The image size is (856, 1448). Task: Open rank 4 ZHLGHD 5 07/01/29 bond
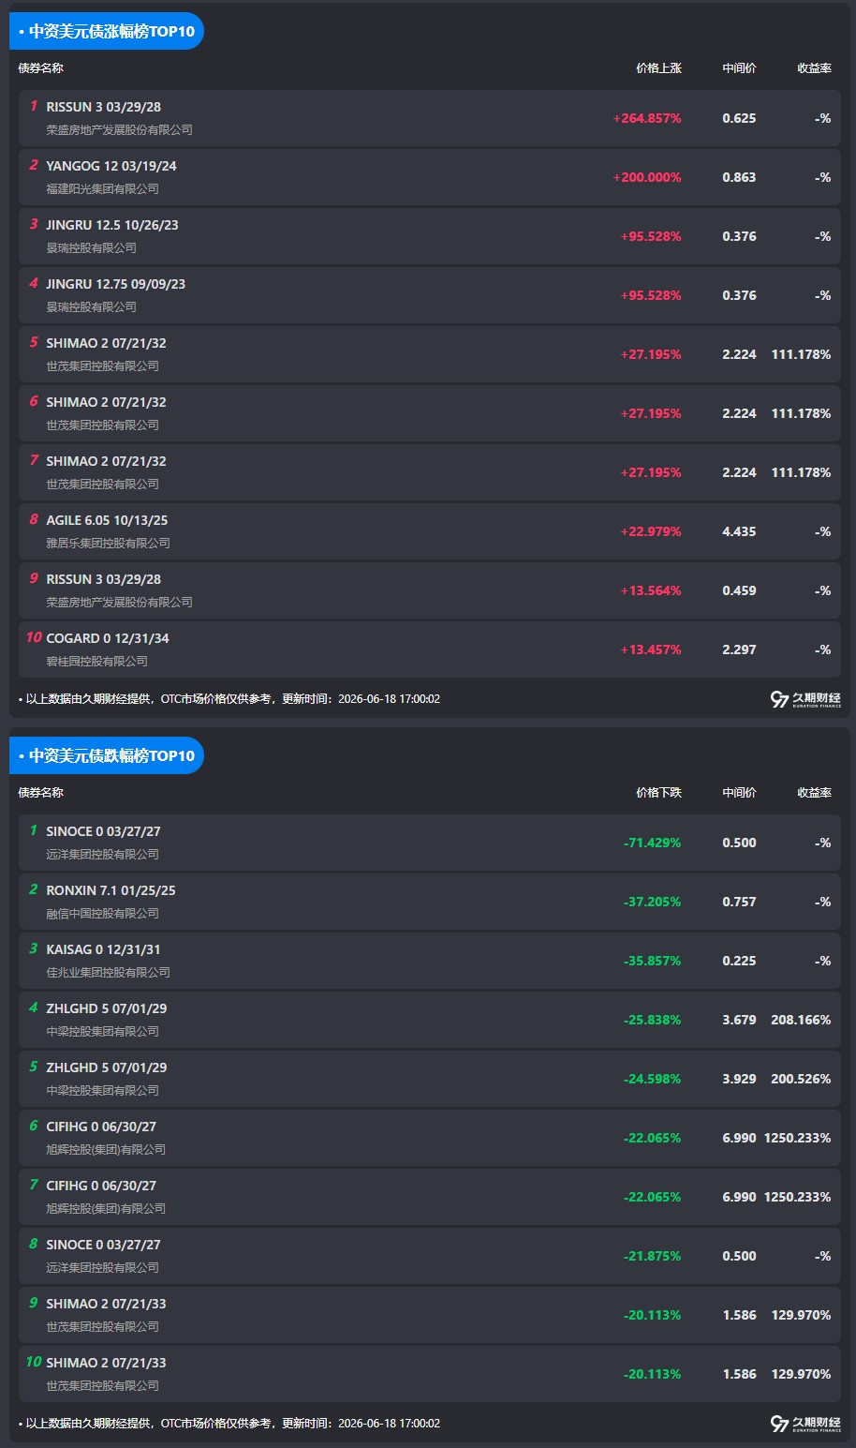click(107, 1008)
